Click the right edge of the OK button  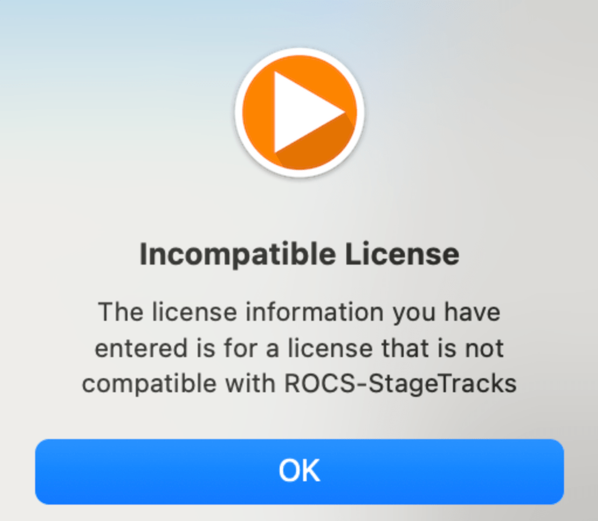click(556, 472)
